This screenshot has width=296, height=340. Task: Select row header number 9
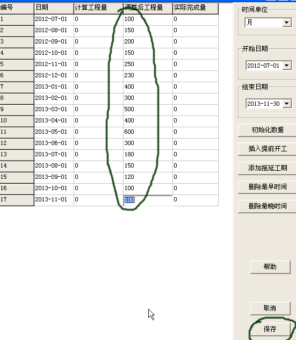(x=17, y=109)
